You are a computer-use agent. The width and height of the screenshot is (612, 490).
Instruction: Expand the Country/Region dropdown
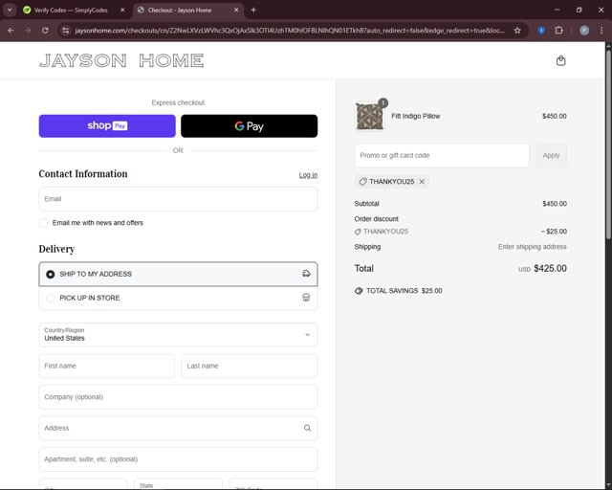[178, 335]
